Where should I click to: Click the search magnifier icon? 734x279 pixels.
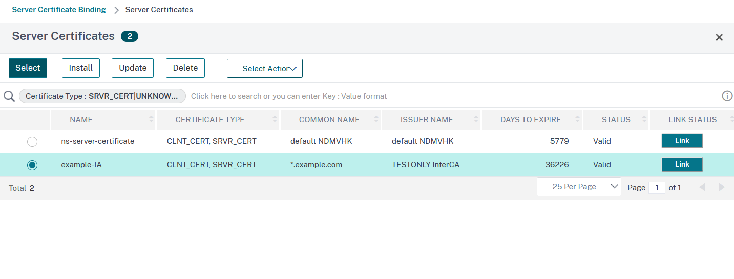[x=9, y=96]
